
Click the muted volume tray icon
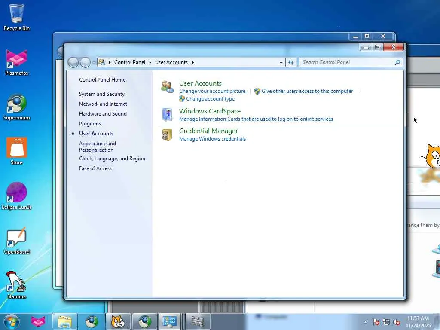(397, 322)
